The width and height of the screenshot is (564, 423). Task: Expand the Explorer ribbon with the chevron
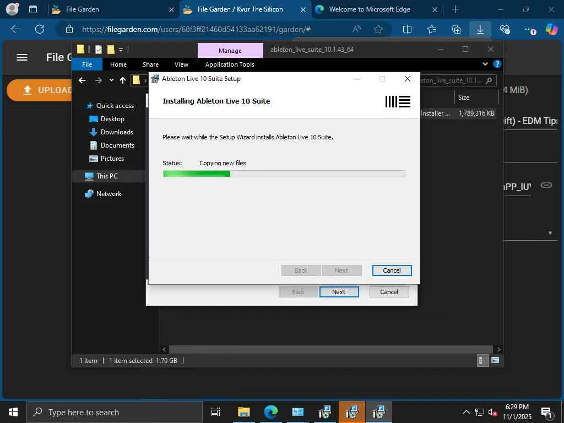click(485, 64)
